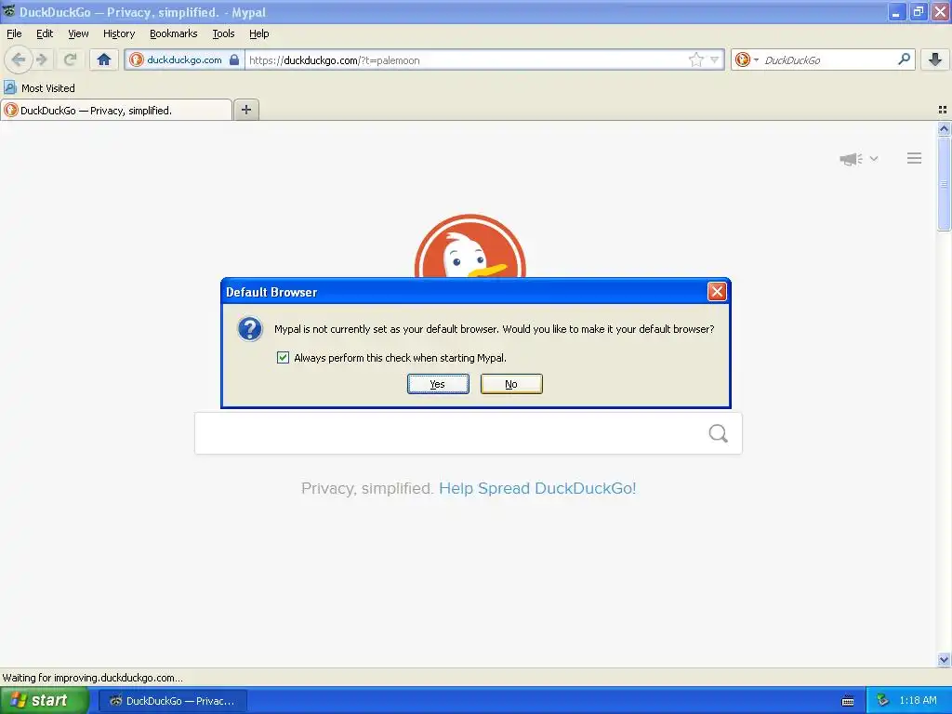Select the DuckDuckGo taskbar window button
The image size is (952, 714).
click(172, 701)
